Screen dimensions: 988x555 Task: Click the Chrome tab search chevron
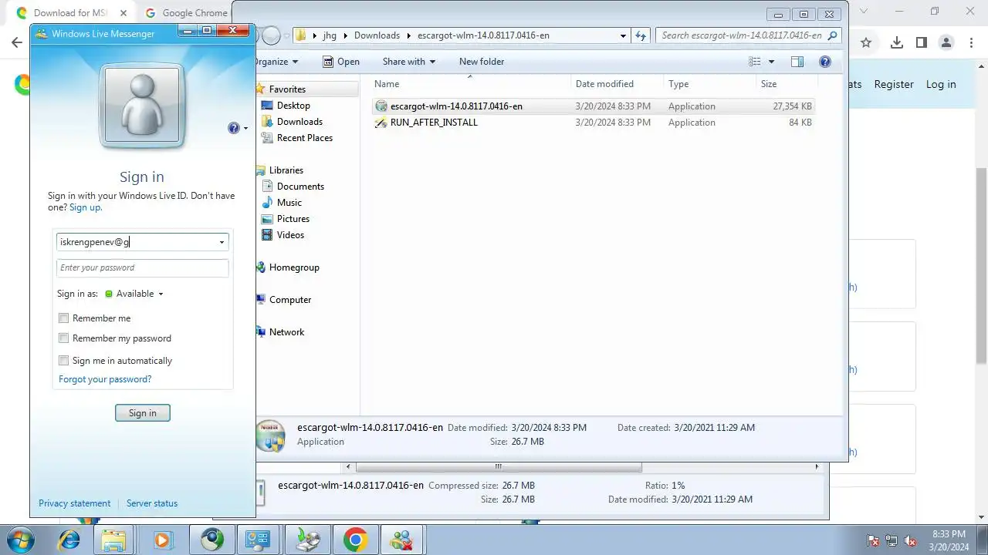[x=864, y=12]
